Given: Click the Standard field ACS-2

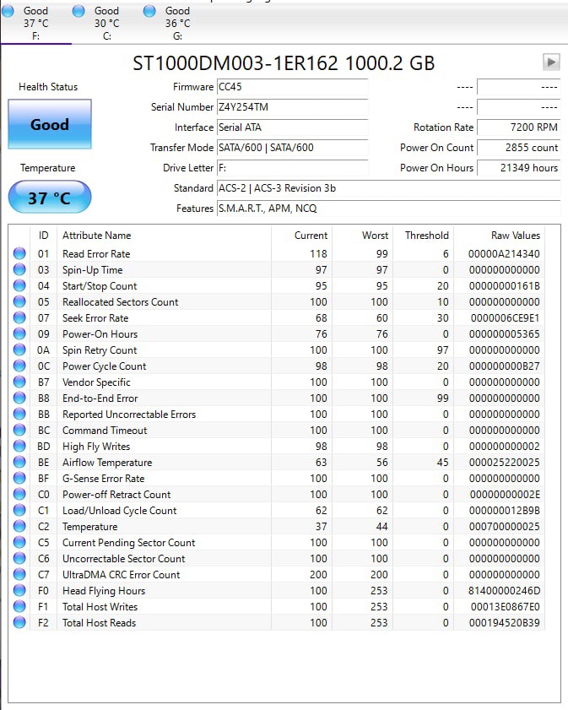Looking at the screenshot, I should coord(388,188).
